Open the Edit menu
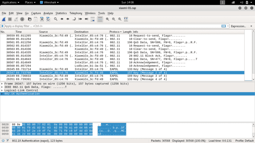Screen dimensions: 255x143 tap(11, 13)
